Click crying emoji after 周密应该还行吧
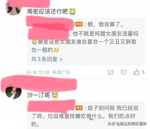Screen dimensions: 150x129 tap(72, 11)
